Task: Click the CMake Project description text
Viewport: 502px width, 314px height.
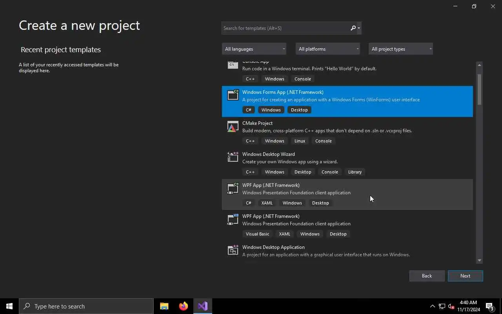Action: coord(327,131)
